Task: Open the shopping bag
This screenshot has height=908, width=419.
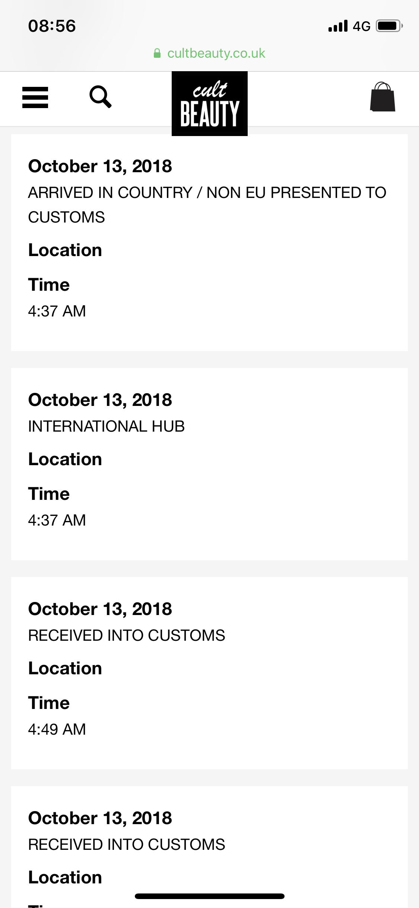Action: (383, 97)
